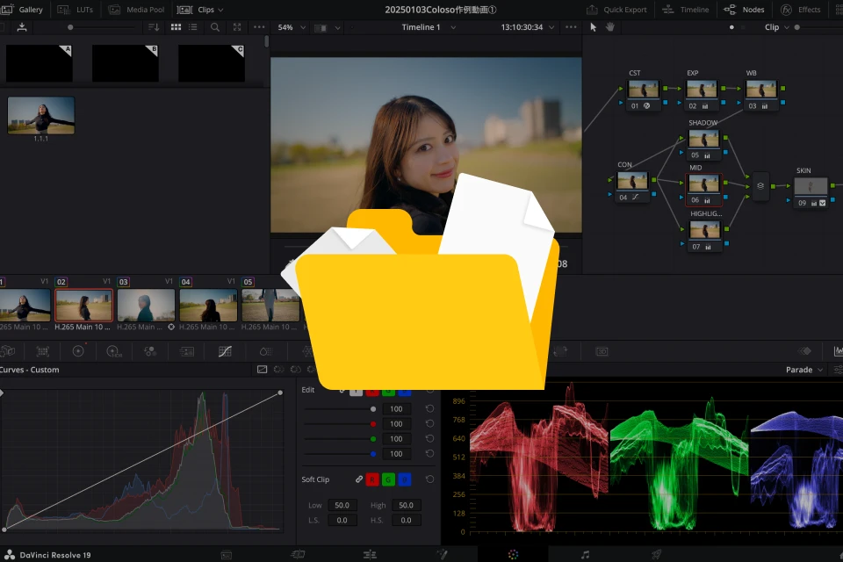Screen dimensions: 843x562
Task: Select the hand pan tool in node editor
Action: coord(610,27)
